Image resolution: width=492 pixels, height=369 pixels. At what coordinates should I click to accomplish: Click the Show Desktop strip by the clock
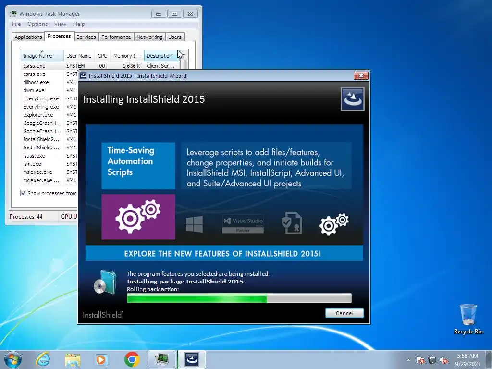pyautogui.click(x=490, y=359)
